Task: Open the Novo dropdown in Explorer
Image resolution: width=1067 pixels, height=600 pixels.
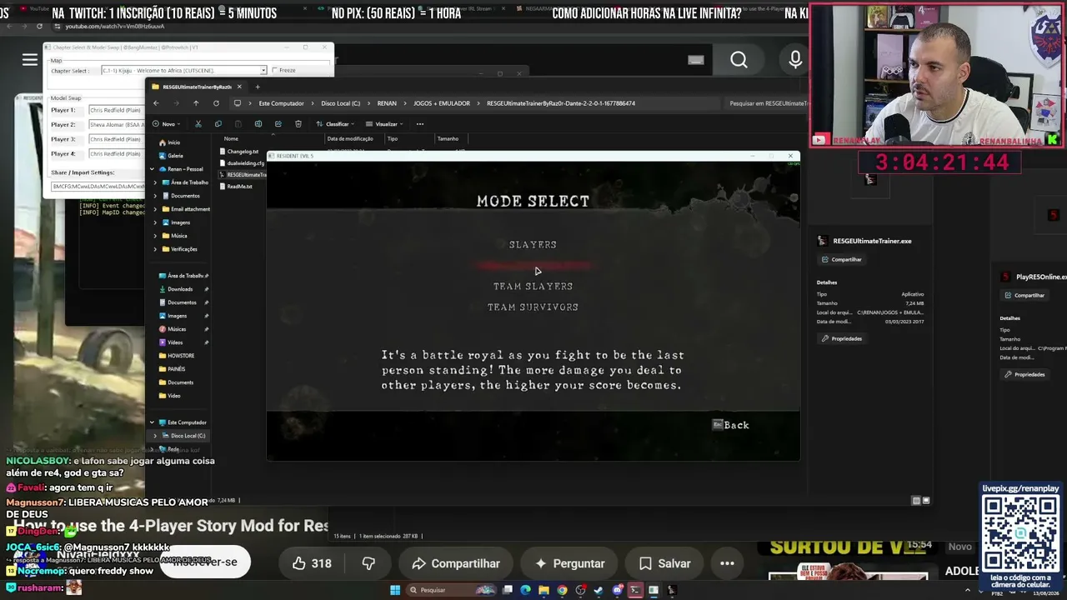Action: click(168, 124)
